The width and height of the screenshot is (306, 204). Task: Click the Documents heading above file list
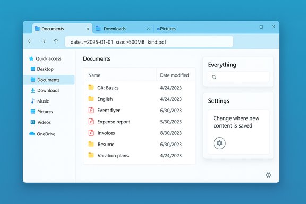pos(97,58)
